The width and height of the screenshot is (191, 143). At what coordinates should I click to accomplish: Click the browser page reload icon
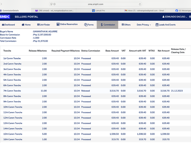pos(140,4)
